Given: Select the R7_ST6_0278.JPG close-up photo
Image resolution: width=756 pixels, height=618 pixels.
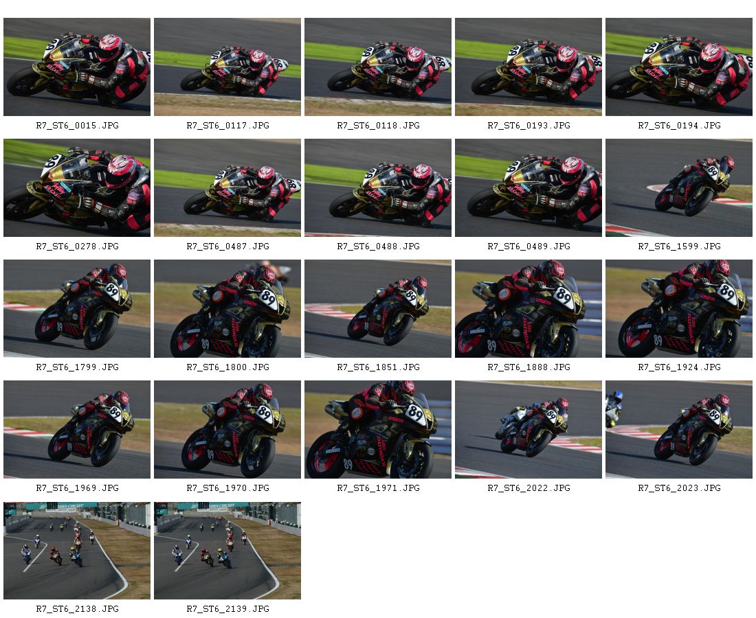Looking at the screenshot, I should 77,188.
